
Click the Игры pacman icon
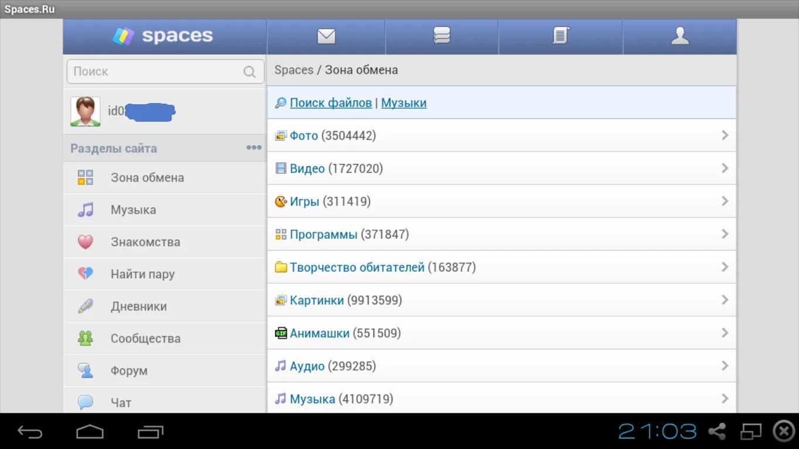point(281,201)
